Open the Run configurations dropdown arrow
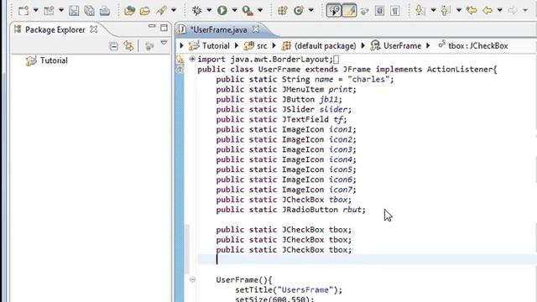Viewport: 537px width, 302px height. 235,10
